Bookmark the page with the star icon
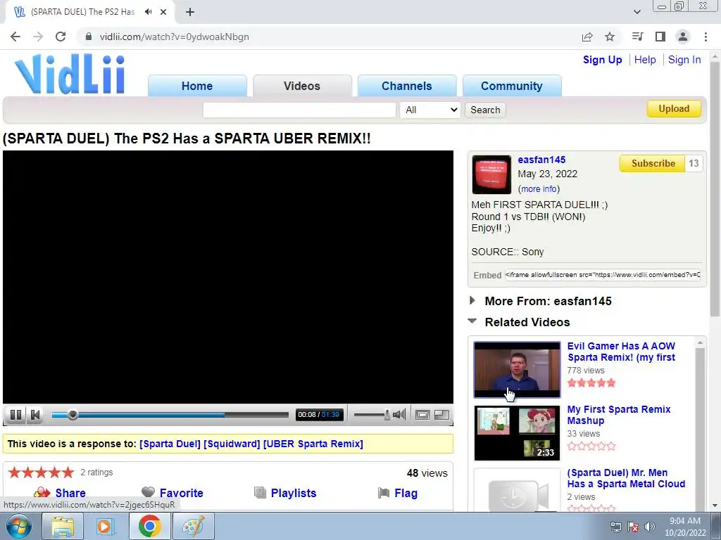Image resolution: width=721 pixels, height=540 pixels. [610, 37]
